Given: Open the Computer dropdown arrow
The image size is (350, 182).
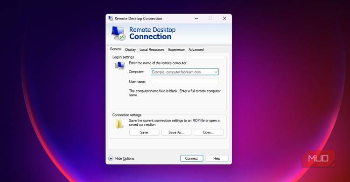Looking at the screenshot, I should pos(216,72).
